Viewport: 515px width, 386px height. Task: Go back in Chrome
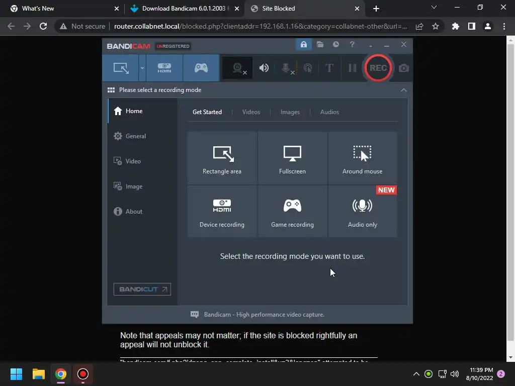click(x=11, y=26)
